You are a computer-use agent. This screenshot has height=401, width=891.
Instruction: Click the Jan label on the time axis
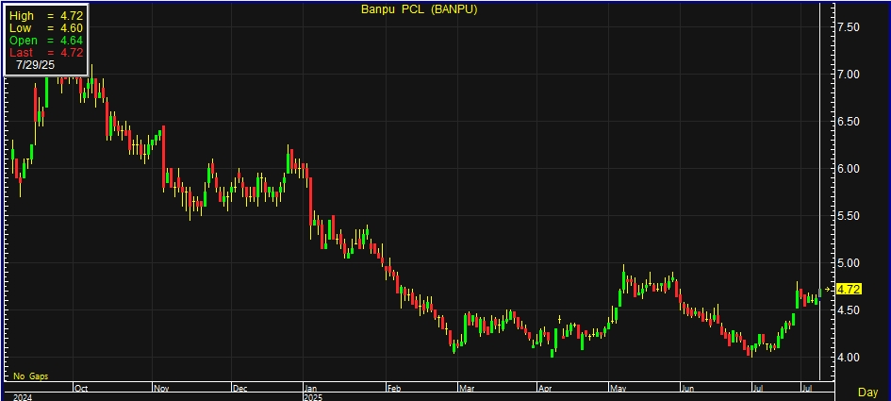coord(312,389)
